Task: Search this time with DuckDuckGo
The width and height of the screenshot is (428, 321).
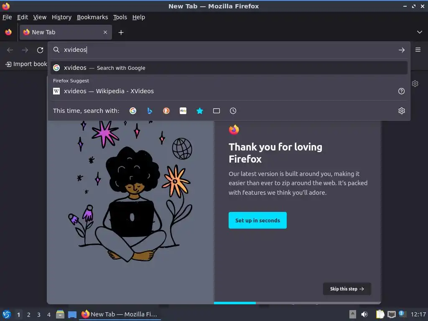Action: coord(166,111)
